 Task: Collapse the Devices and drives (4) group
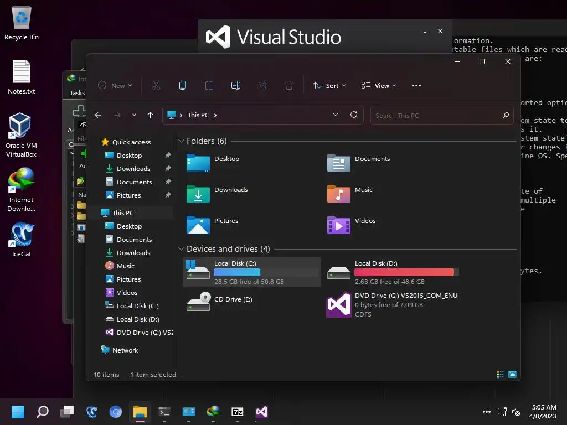[x=181, y=249]
